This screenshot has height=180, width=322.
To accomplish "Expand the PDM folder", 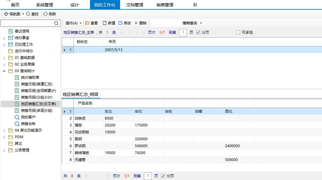I will click(4, 137).
